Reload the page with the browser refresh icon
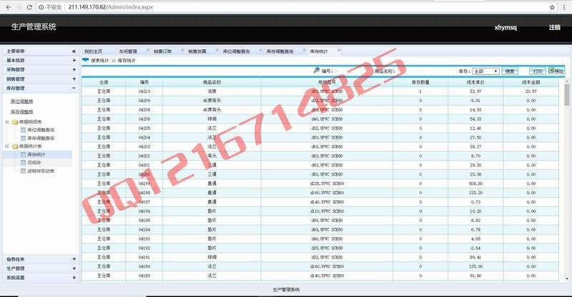Viewport: 572px width, 297px height. tap(29, 7)
